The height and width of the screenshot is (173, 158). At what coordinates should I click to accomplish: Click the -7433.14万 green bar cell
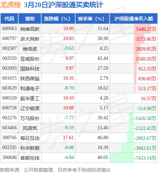pyautogui.click(x=134, y=158)
